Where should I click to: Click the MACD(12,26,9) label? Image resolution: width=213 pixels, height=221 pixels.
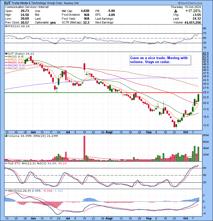point(19,191)
